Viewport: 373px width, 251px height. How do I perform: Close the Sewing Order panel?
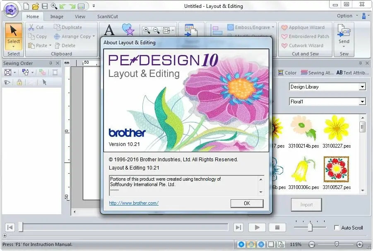(57, 63)
